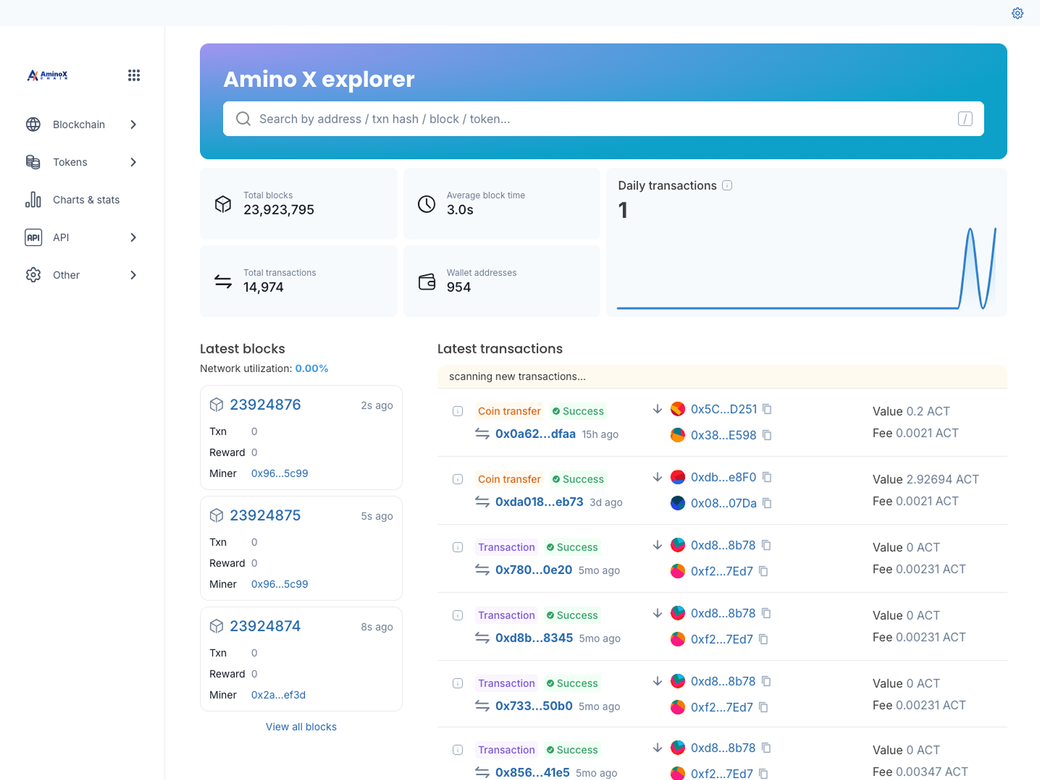Expand the API menu

(81, 237)
